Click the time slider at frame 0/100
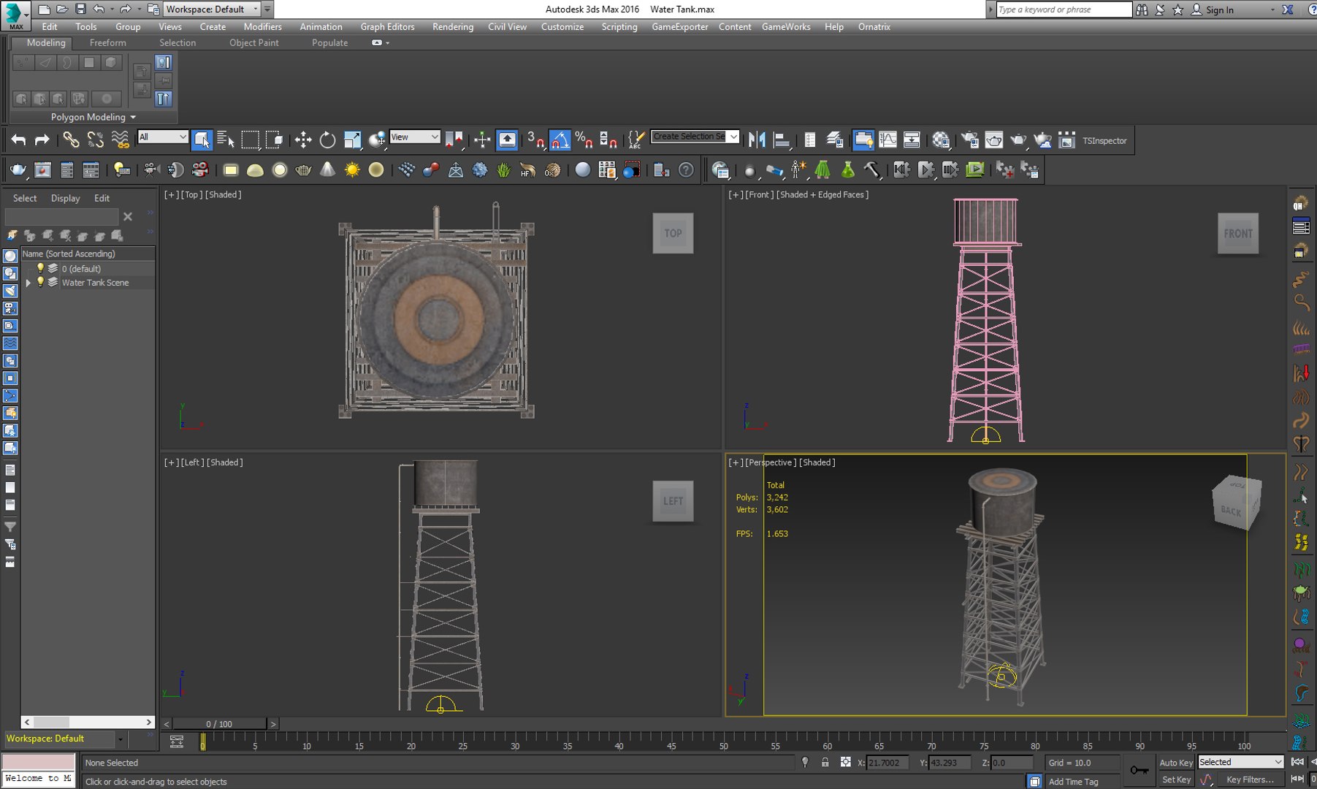Screen dimensions: 1317x789 pyautogui.click(x=219, y=724)
